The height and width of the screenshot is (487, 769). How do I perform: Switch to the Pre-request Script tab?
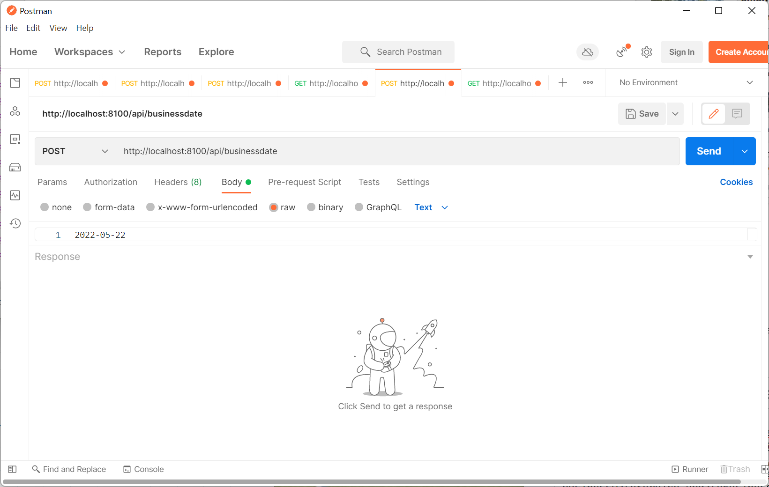305,182
